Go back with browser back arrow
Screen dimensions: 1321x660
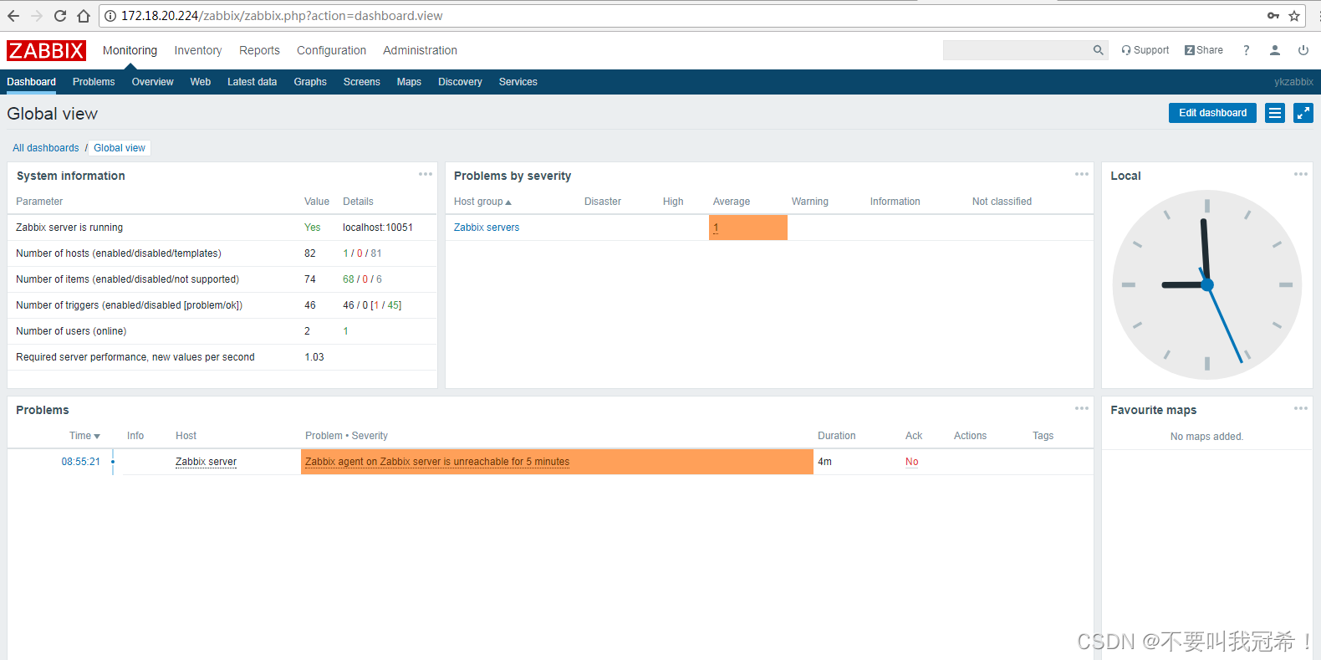coord(13,16)
